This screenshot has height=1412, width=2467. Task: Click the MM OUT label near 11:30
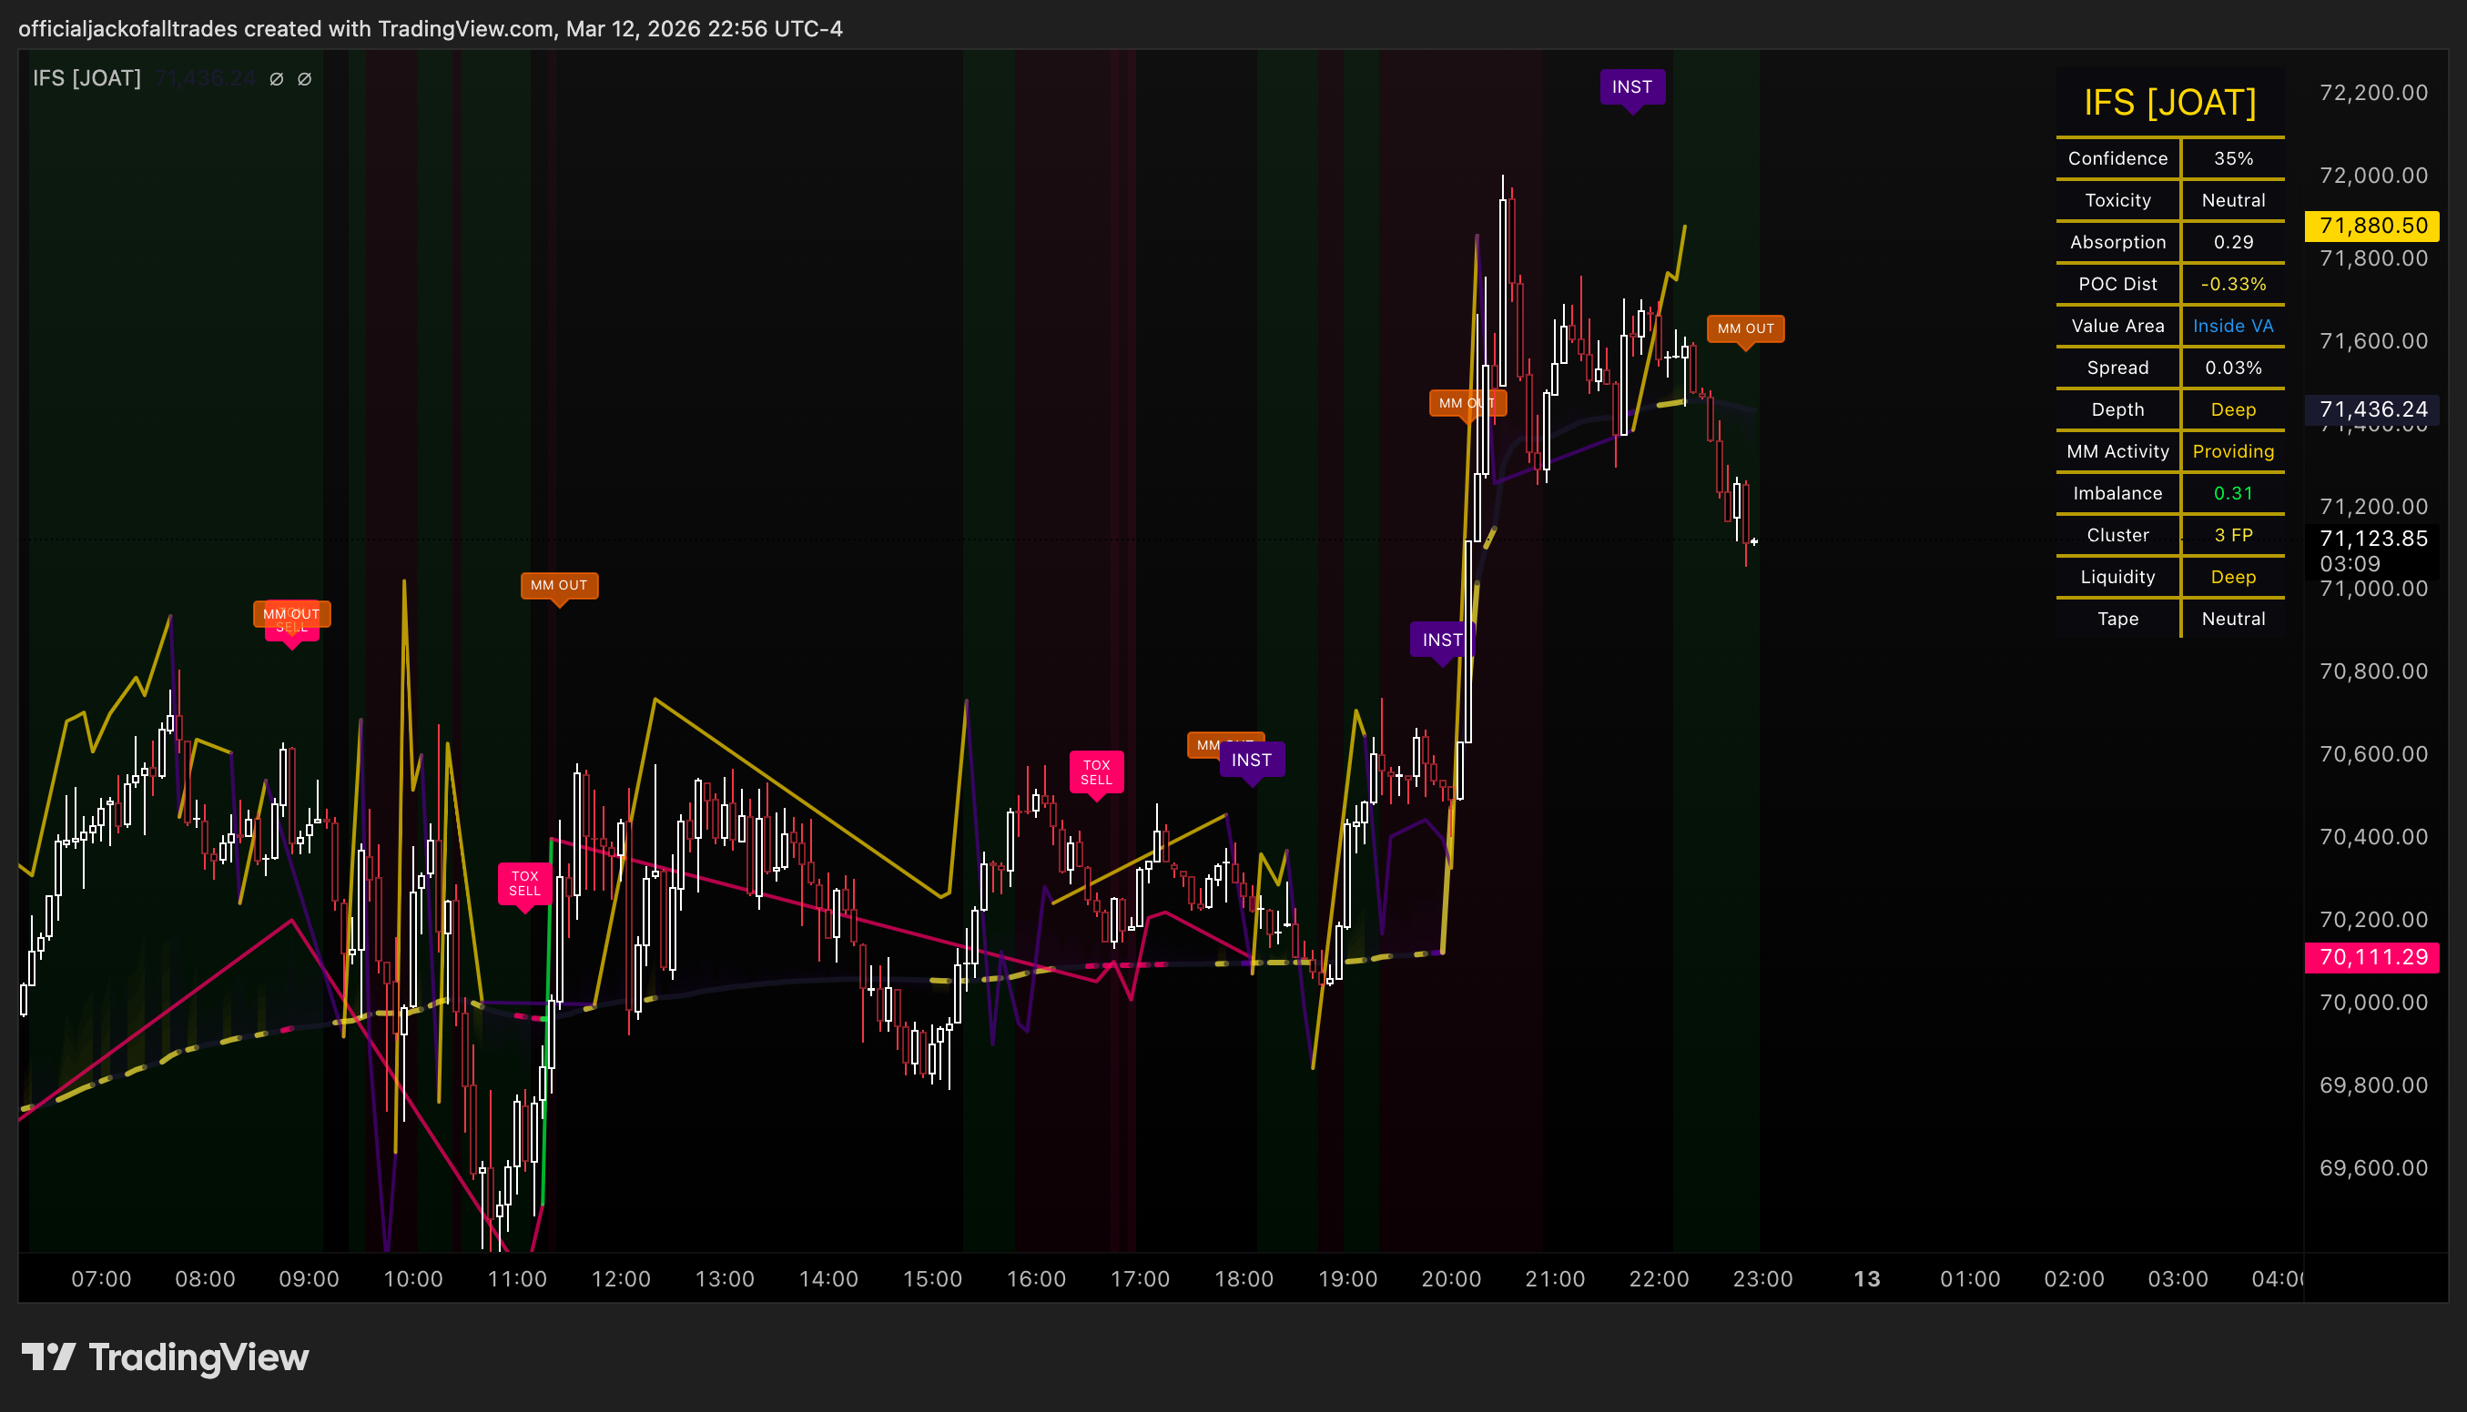(x=559, y=585)
